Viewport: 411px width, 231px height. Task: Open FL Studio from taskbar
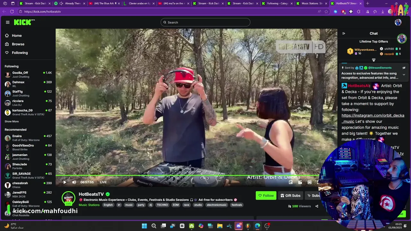click(248, 226)
